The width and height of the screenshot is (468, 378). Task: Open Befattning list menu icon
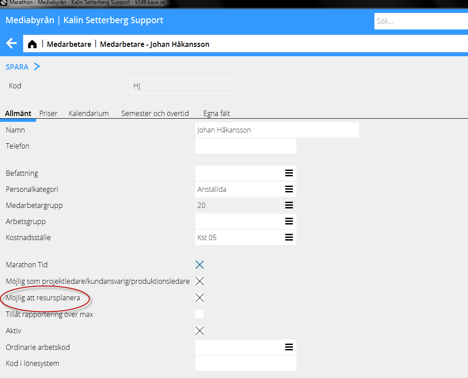pos(289,173)
